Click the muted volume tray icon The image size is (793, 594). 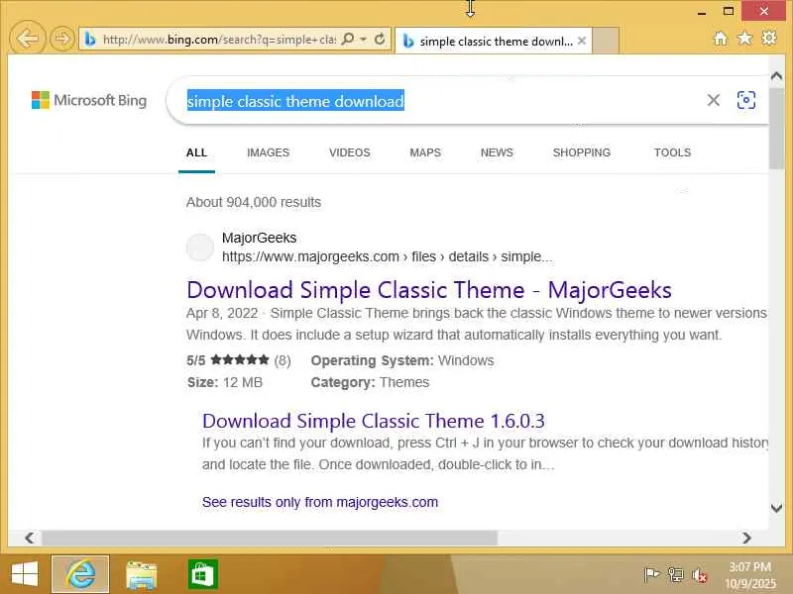point(699,575)
